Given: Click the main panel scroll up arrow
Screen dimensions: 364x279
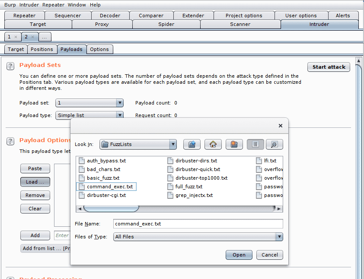Looking at the screenshot, I should tap(358, 60).
